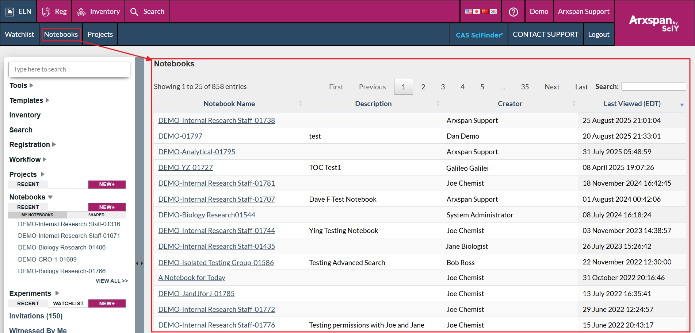
Task: Click the table Search input field
Action: tap(653, 86)
